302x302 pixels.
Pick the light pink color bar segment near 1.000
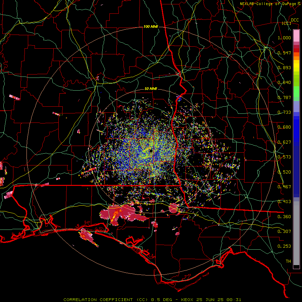click(296, 36)
